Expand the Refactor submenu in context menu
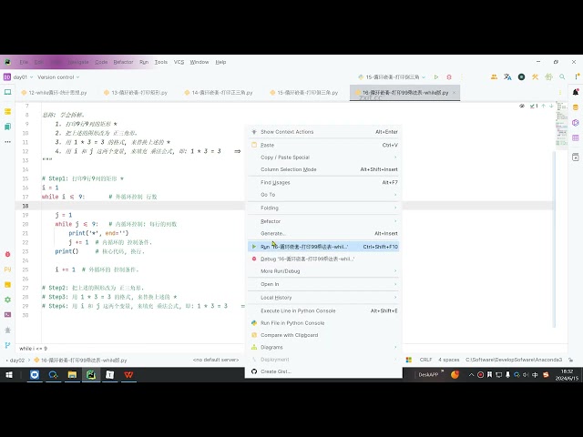Screen dimensions: 583x437 (x=323, y=221)
